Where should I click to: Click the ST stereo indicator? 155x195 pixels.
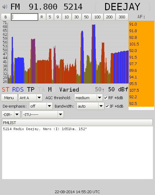point(5,90)
